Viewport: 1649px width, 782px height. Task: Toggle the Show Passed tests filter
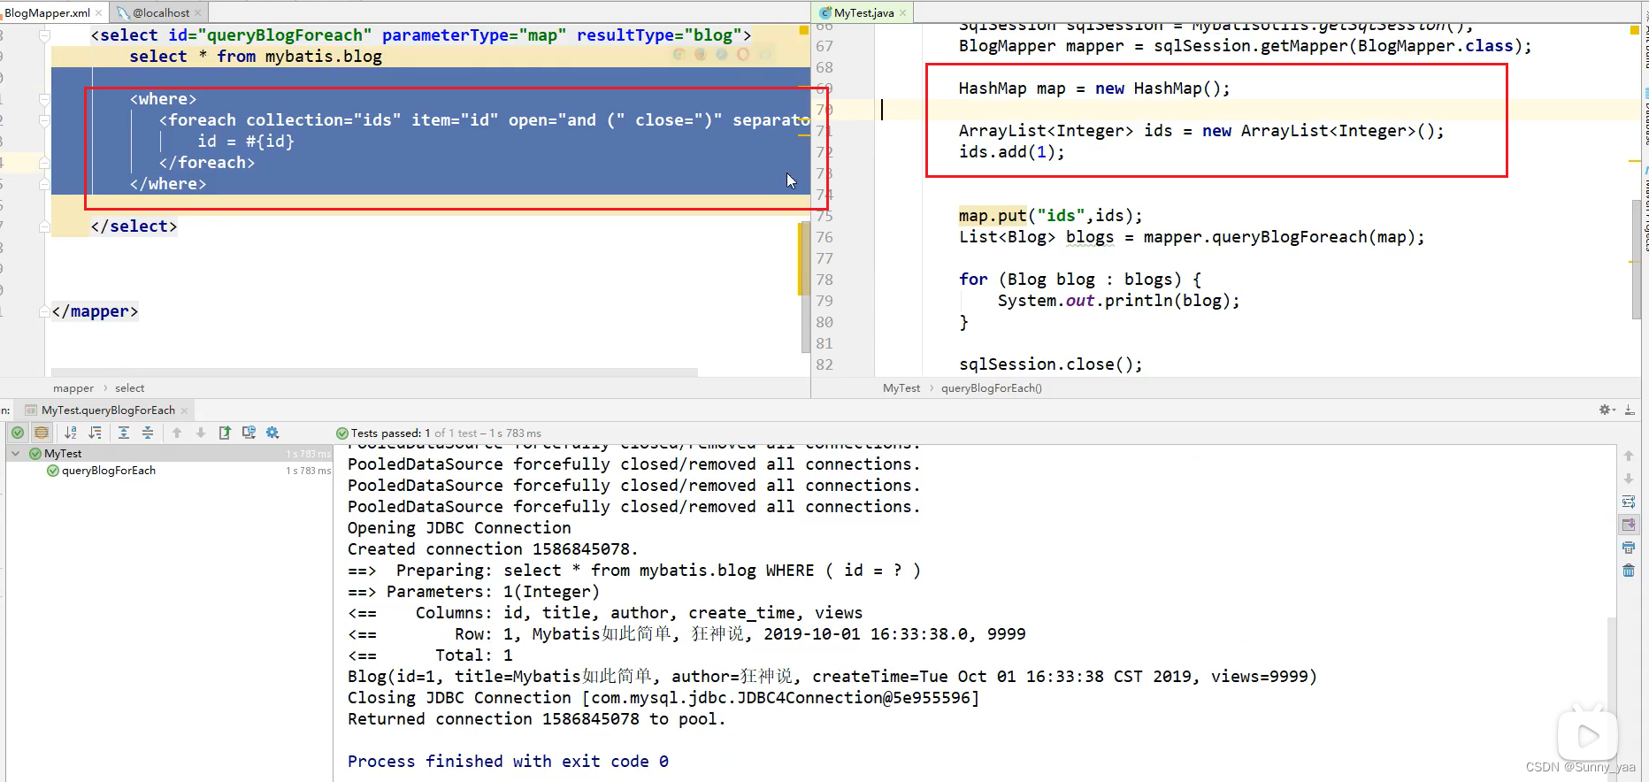(18, 433)
